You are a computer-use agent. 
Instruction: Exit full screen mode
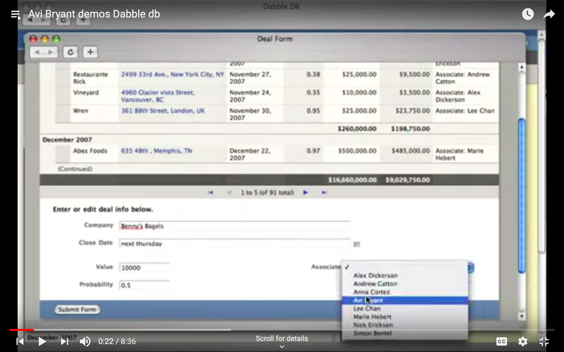tap(544, 341)
